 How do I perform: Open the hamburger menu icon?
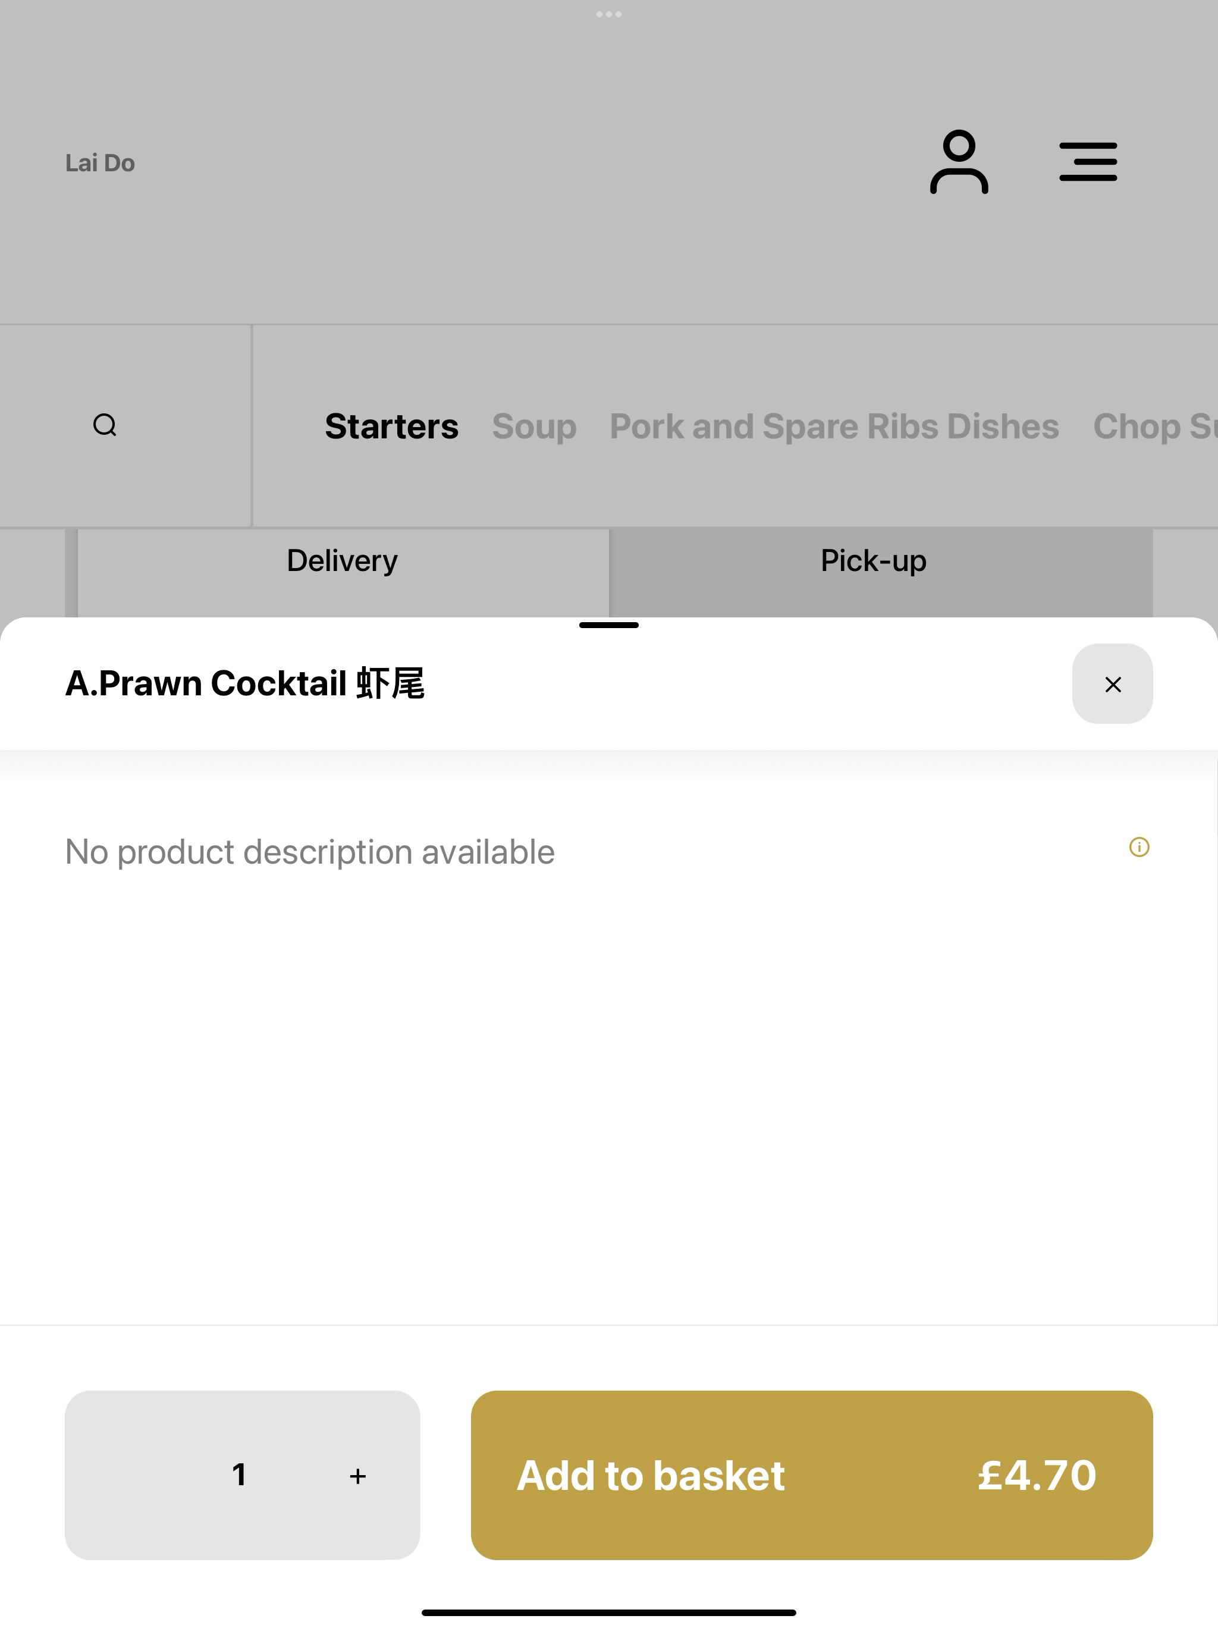click(1088, 162)
